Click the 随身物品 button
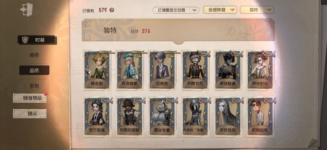327x150 pixels. [x=30, y=98]
